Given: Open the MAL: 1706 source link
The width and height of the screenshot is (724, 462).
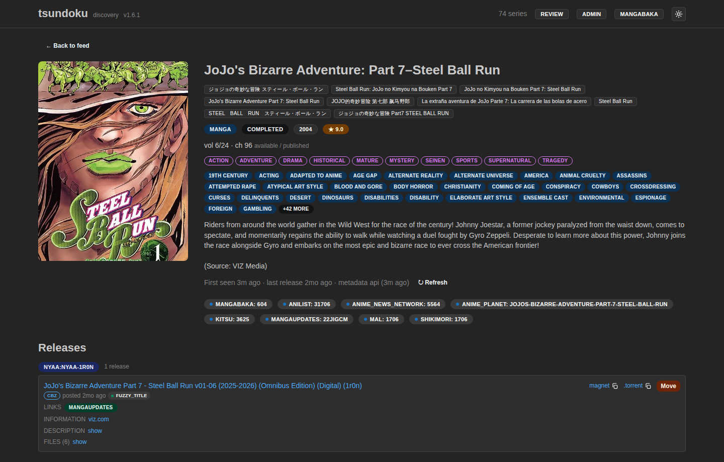Looking at the screenshot, I should point(381,319).
